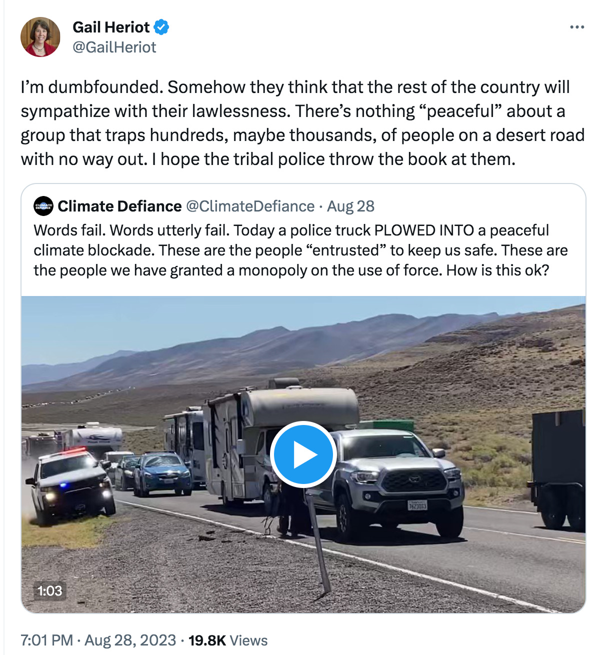Click the blue verified badge

point(161,27)
